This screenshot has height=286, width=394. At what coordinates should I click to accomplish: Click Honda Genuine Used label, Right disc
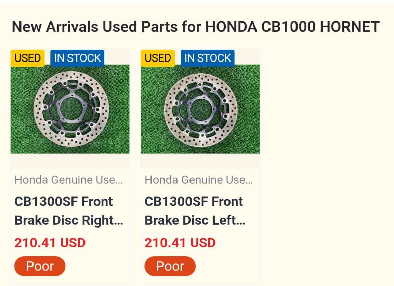(x=69, y=180)
